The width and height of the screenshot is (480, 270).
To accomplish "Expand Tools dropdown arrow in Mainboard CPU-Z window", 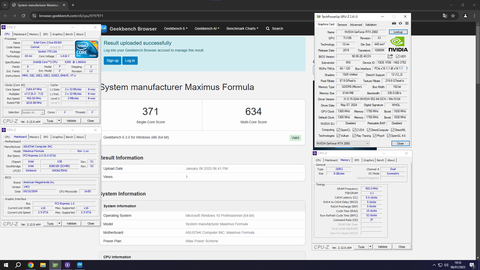I will tap(59, 223).
